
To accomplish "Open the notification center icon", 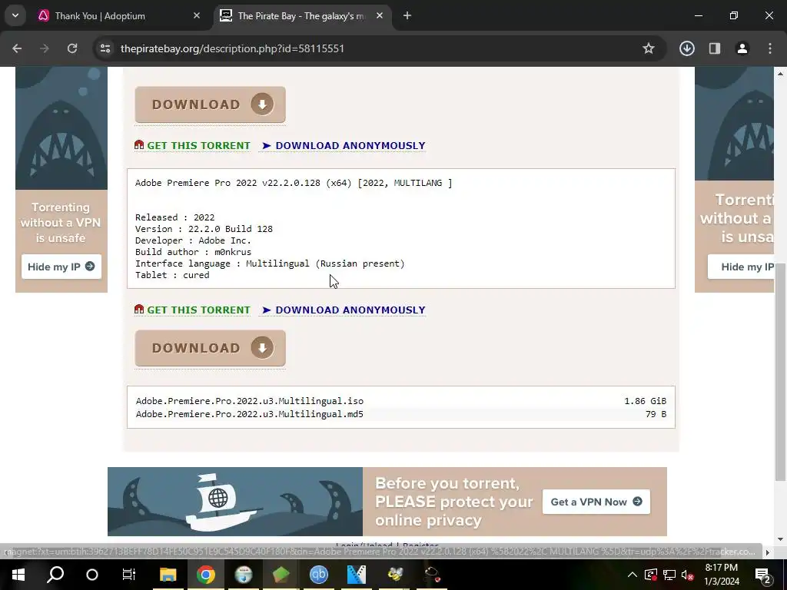I will (762, 575).
